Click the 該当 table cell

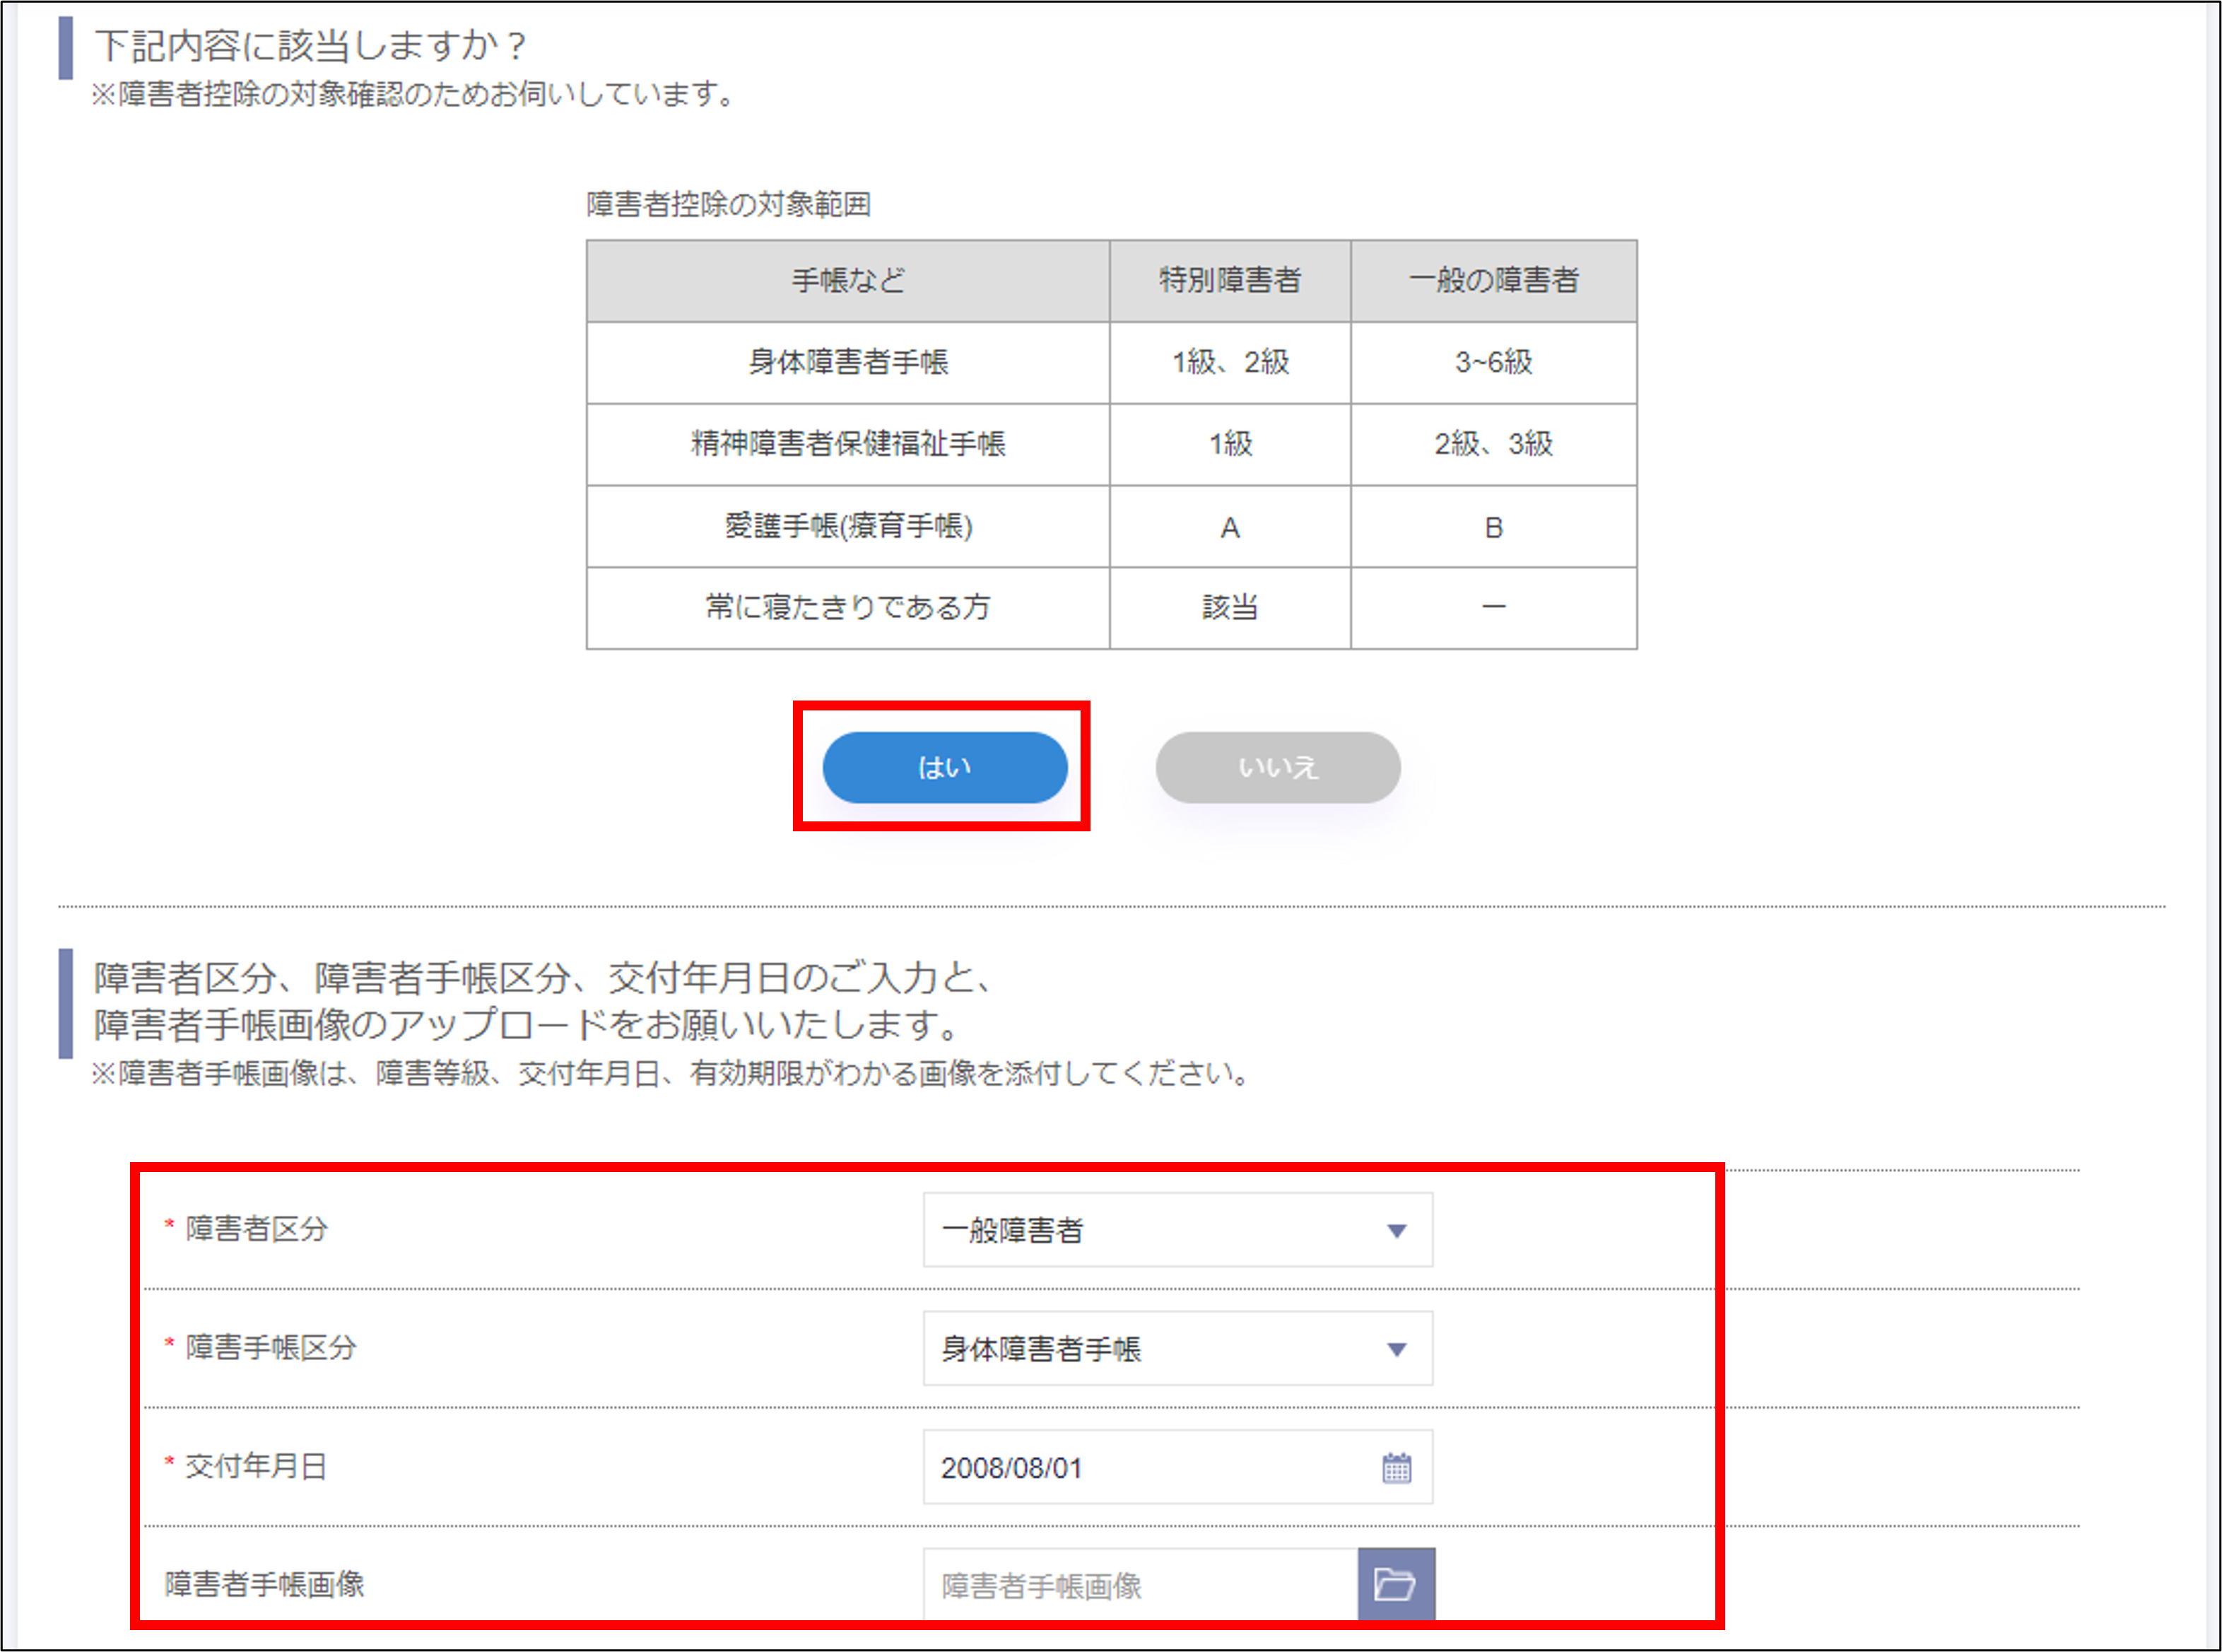pyautogui.click(x=1230, y=607)
